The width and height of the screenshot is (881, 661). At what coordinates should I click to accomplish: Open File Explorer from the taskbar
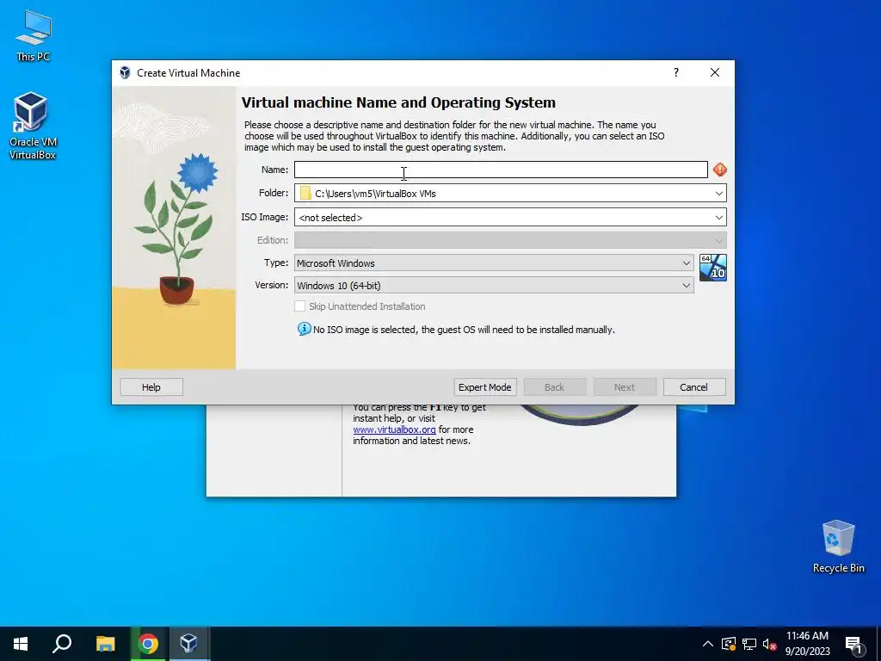pos(105,644)
